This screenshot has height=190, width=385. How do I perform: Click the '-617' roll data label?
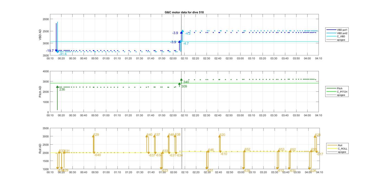[320, 154]
